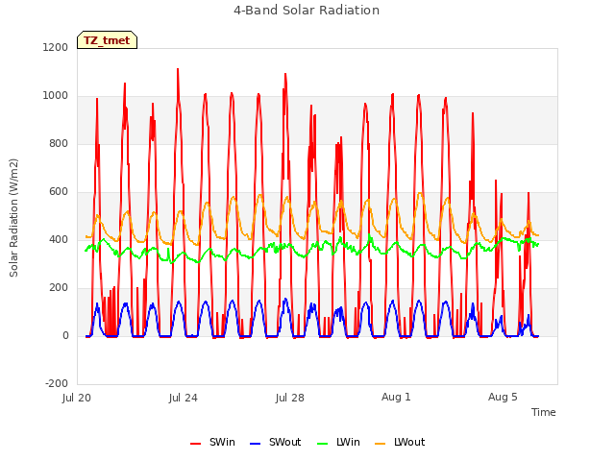Click the 600 y-axis tick label
Image resolution: width=615 pixels, height=461 pixels.
tap(59, 192)
